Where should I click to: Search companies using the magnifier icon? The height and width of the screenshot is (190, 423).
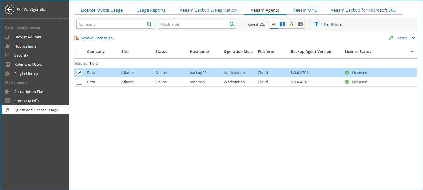click(x=149, y=24)
